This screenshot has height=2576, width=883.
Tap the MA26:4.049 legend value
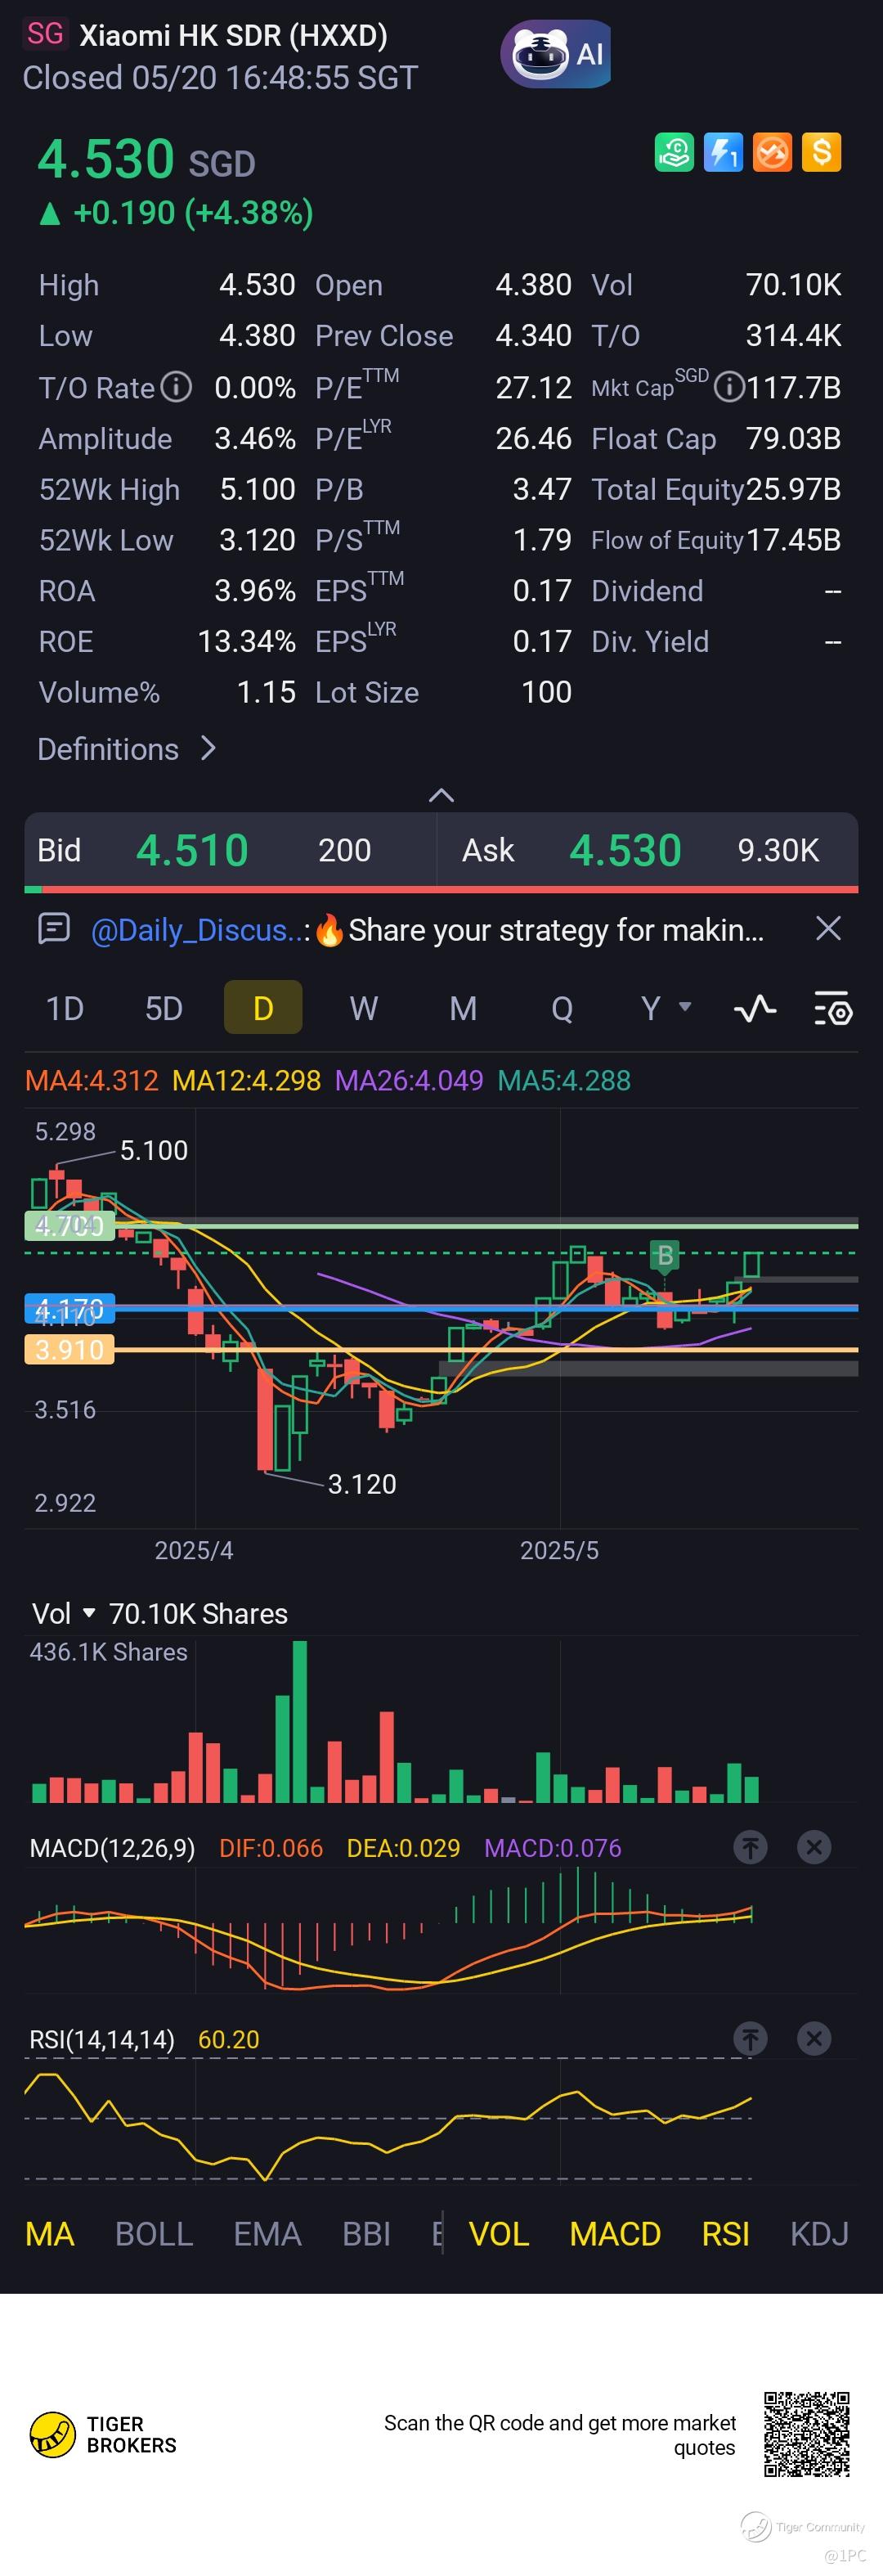click(409, 1080)
